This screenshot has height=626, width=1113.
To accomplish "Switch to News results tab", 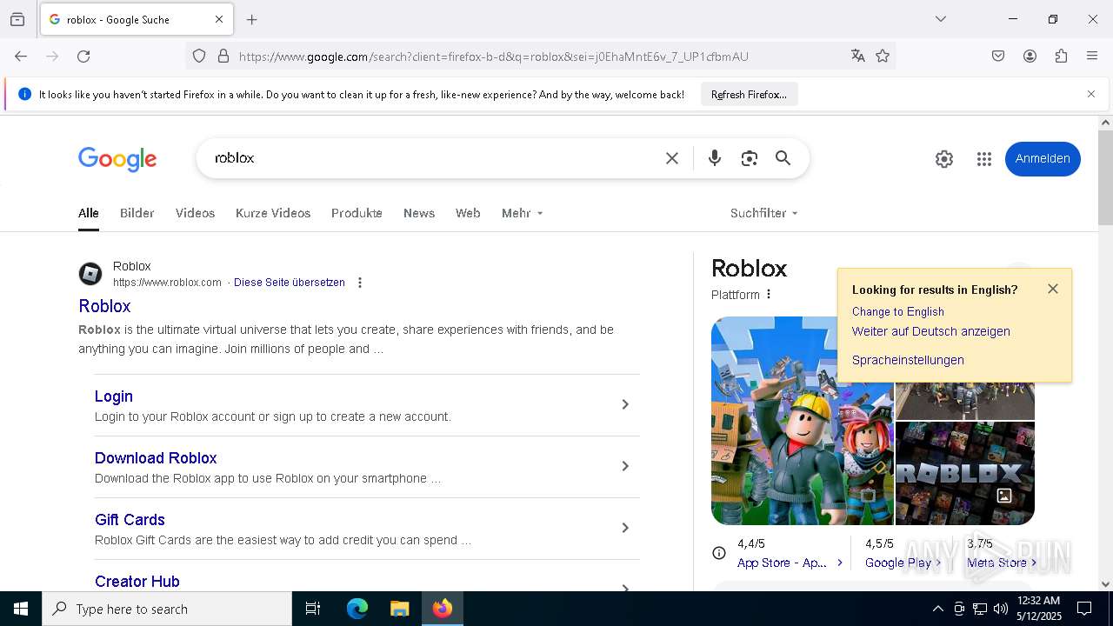I will click(x=419, y=213).
